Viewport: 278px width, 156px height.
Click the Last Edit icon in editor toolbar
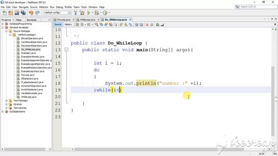[x=77, y=25]
